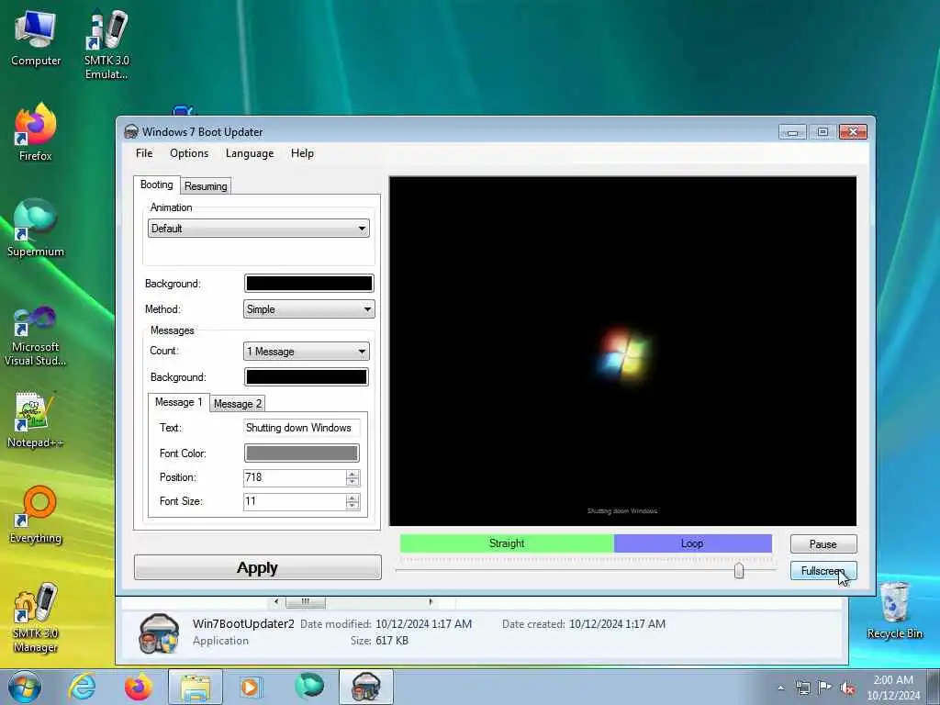The height and width of the screenshot is (705, 940).
Task: Pick the Messages Background color swatch
Action: (x=307, y=377)
